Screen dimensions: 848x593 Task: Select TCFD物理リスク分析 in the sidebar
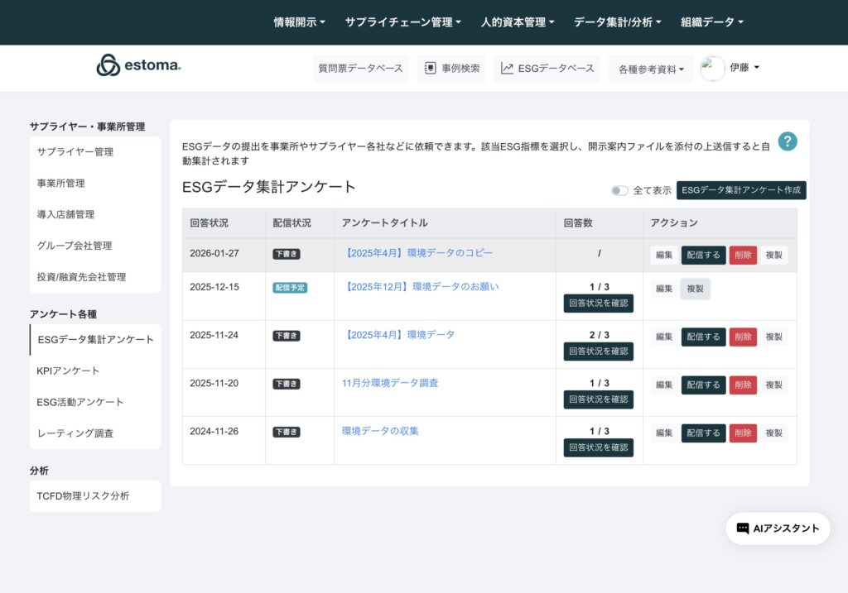pos(83,496)
